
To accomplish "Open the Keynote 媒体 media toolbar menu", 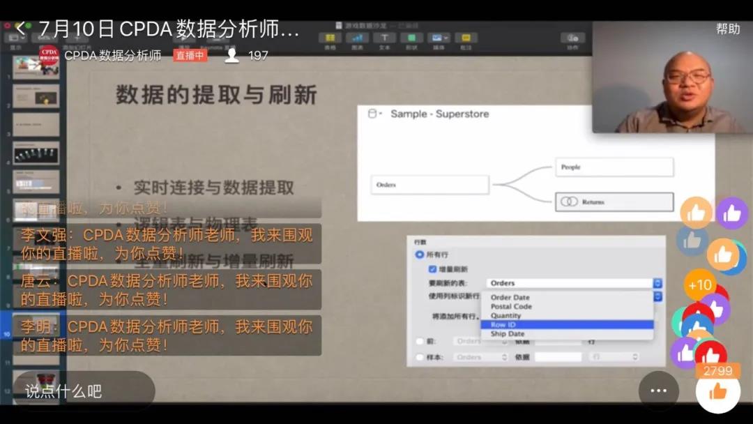I will coord(439,38).
